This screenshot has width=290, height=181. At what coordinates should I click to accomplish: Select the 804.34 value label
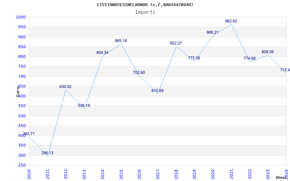102,52
